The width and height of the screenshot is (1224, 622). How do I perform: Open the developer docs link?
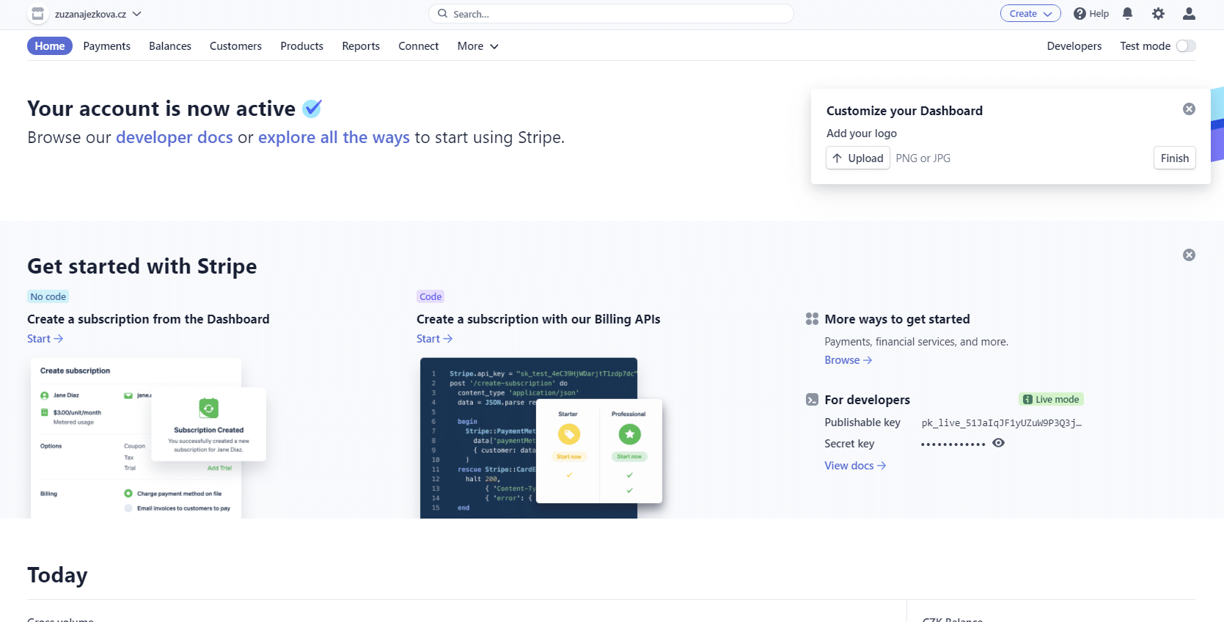(175, 137)
